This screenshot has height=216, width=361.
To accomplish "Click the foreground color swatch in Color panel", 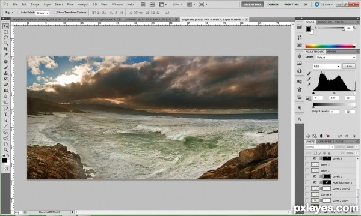I will pos(308,29).
